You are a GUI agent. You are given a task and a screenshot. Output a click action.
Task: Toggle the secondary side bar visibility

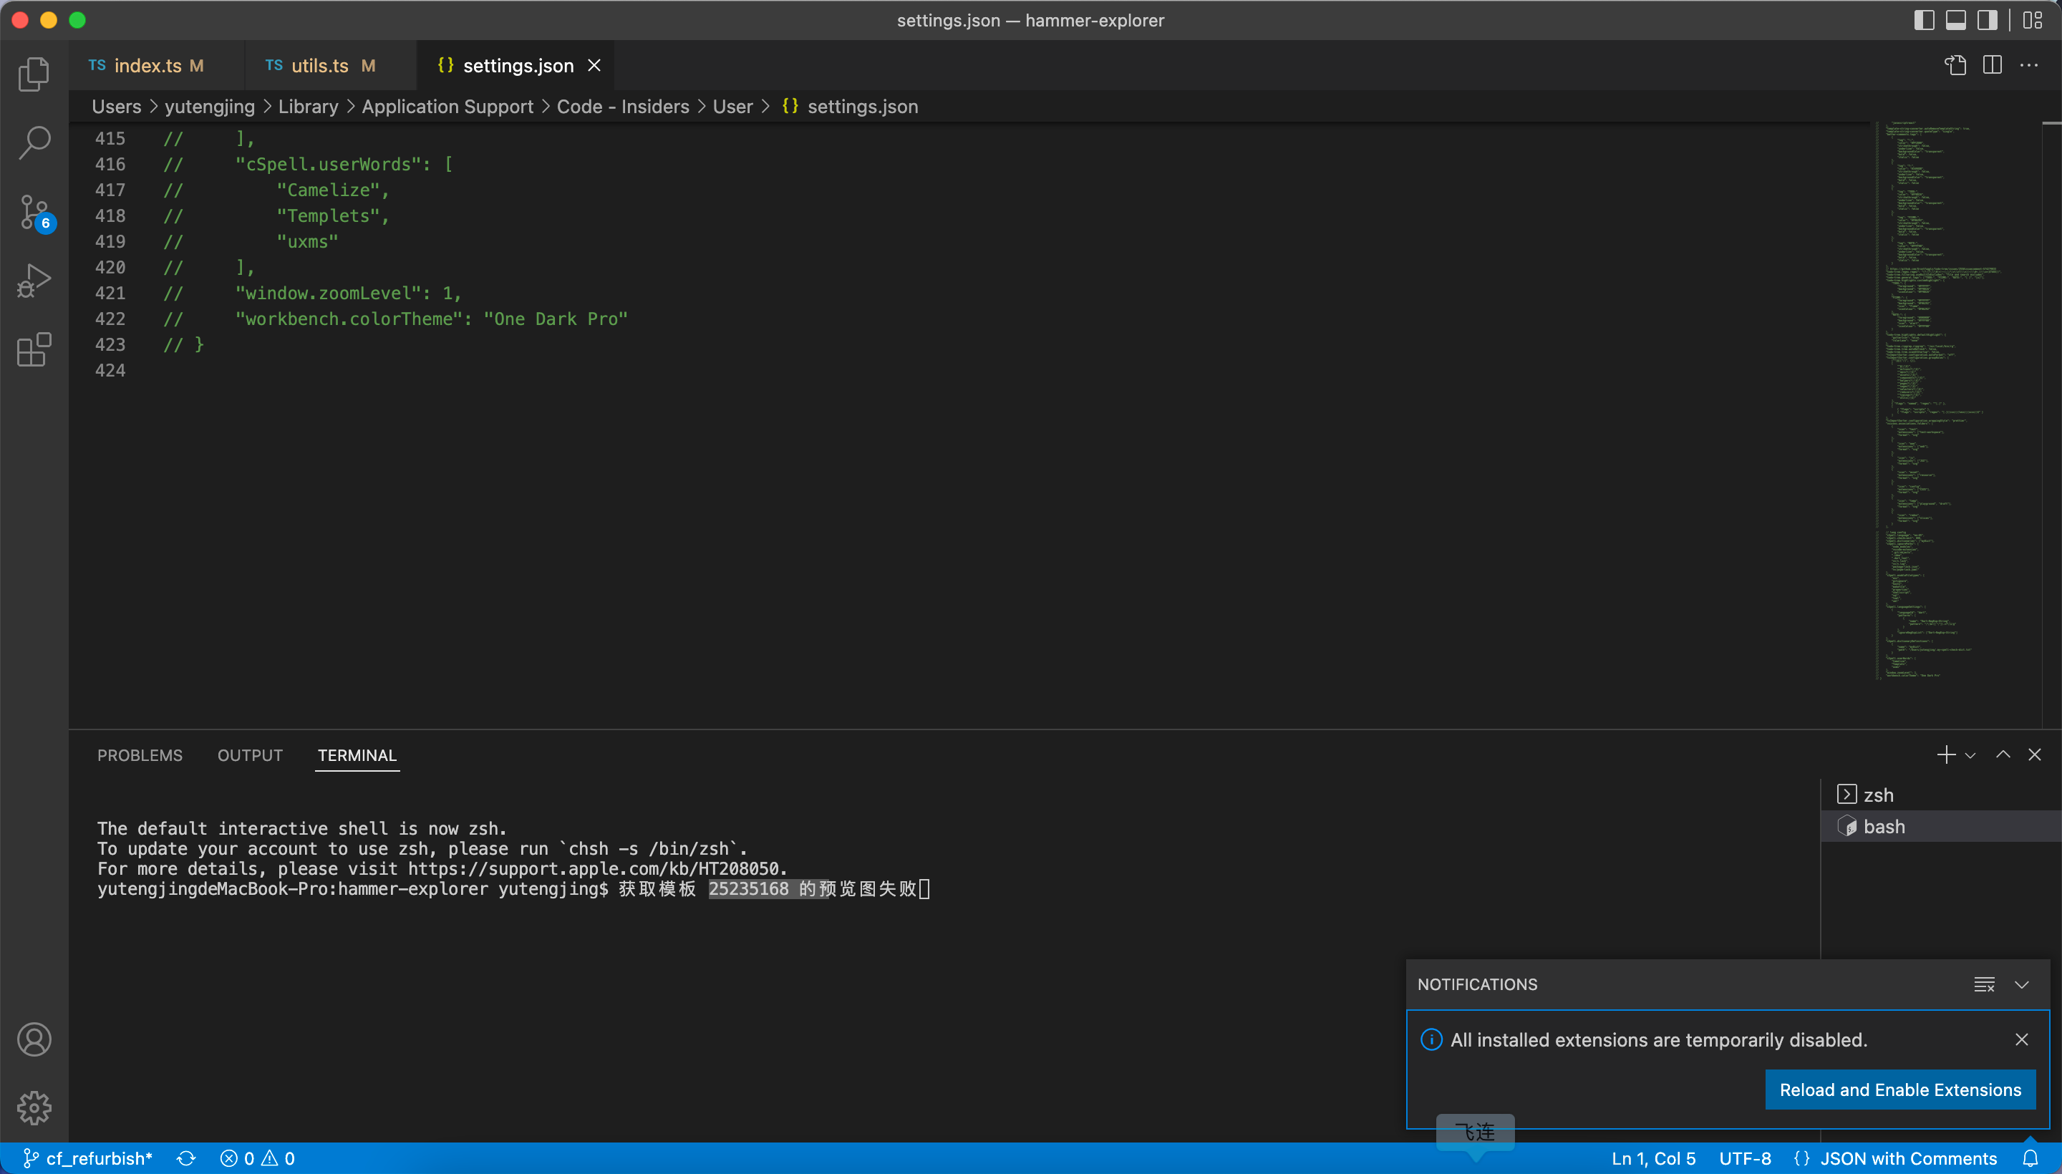click(1987, 20)
